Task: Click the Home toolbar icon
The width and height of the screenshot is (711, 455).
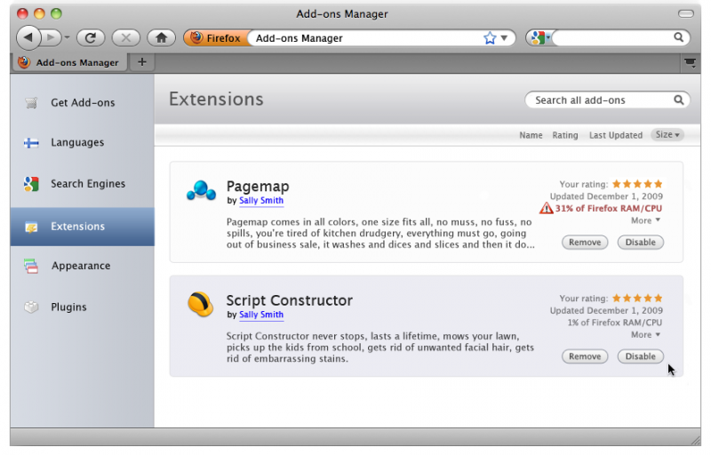Action: pos(161,37)
